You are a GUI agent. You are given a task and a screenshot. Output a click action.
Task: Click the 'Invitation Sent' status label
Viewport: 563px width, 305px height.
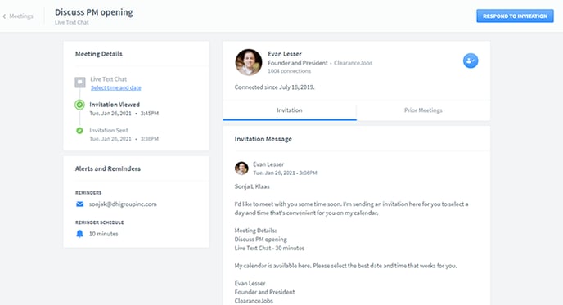[109, 130]
